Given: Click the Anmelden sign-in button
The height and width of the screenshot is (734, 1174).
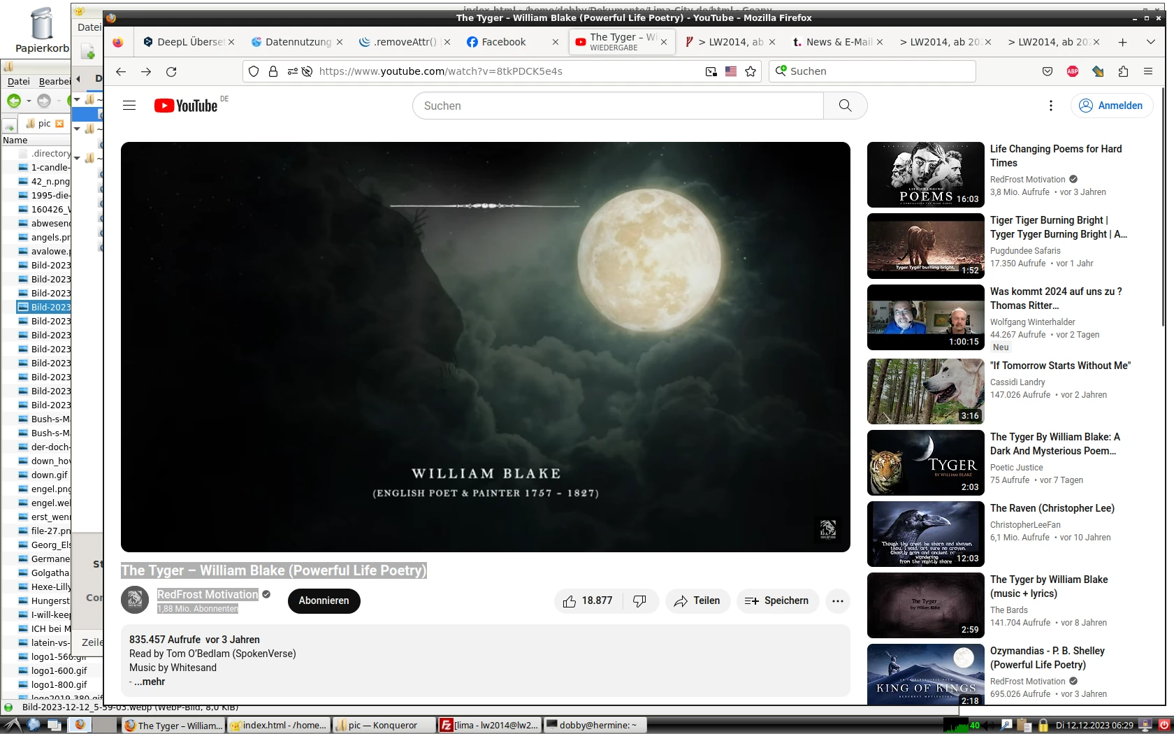Looking at the screenshot, I should point(1111,106).
